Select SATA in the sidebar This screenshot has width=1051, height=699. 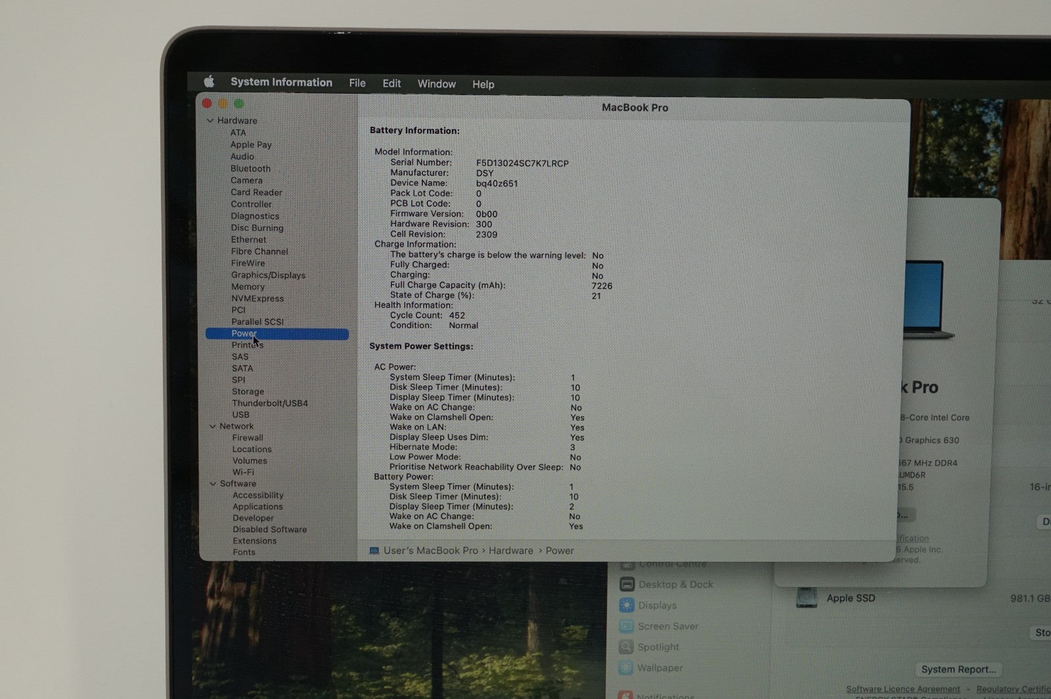(242, 369)
